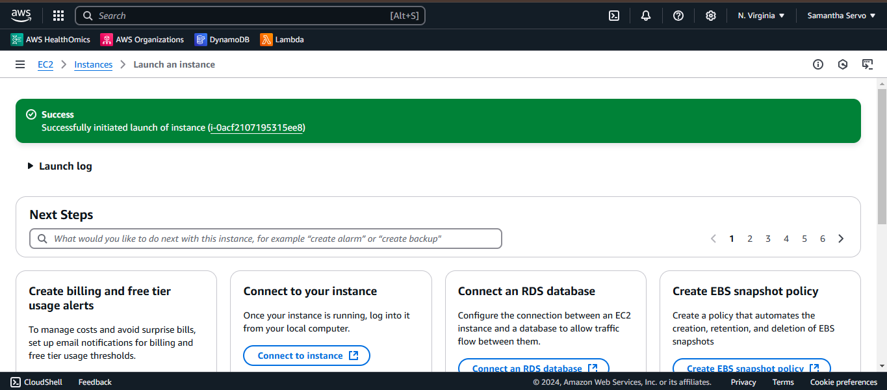Open the Instances breadcrumb link
The image size is (887, 390).
pyautogui.click(x=94, y=64)
